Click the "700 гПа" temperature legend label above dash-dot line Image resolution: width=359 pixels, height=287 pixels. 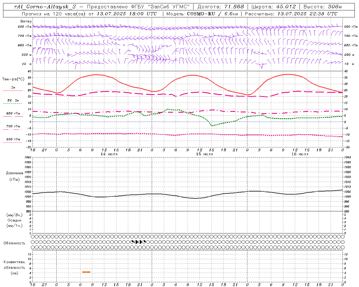[13, 126]
